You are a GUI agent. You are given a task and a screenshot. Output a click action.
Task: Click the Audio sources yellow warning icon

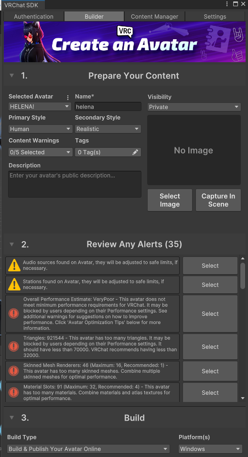14,266
